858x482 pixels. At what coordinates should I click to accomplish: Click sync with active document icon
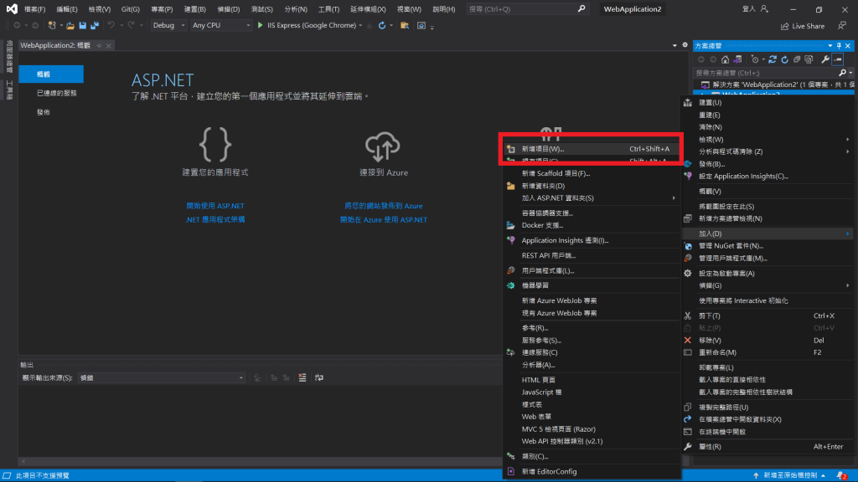(773, 59)
